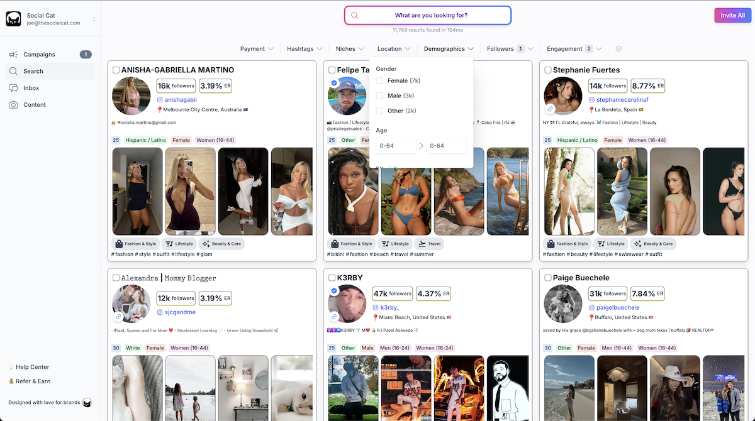Click Instagram icon beside paigelbuechele
The height and width of the screenshot is (421, 755).
pos(591,307)
